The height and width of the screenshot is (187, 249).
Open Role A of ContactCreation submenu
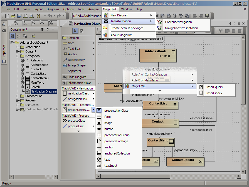pos(160,74)
